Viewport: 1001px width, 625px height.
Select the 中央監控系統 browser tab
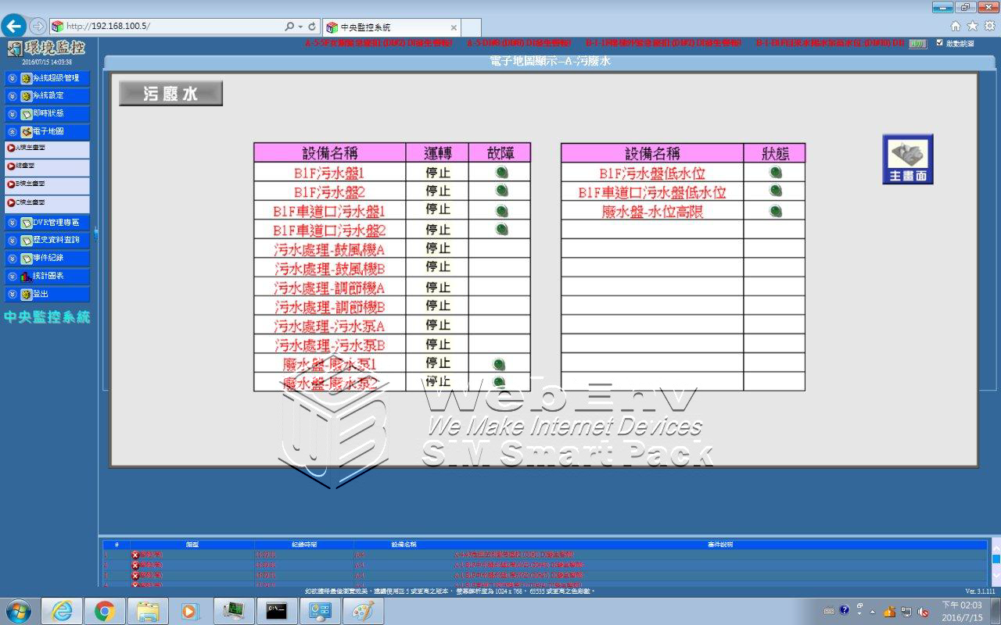tap(391, 27)
